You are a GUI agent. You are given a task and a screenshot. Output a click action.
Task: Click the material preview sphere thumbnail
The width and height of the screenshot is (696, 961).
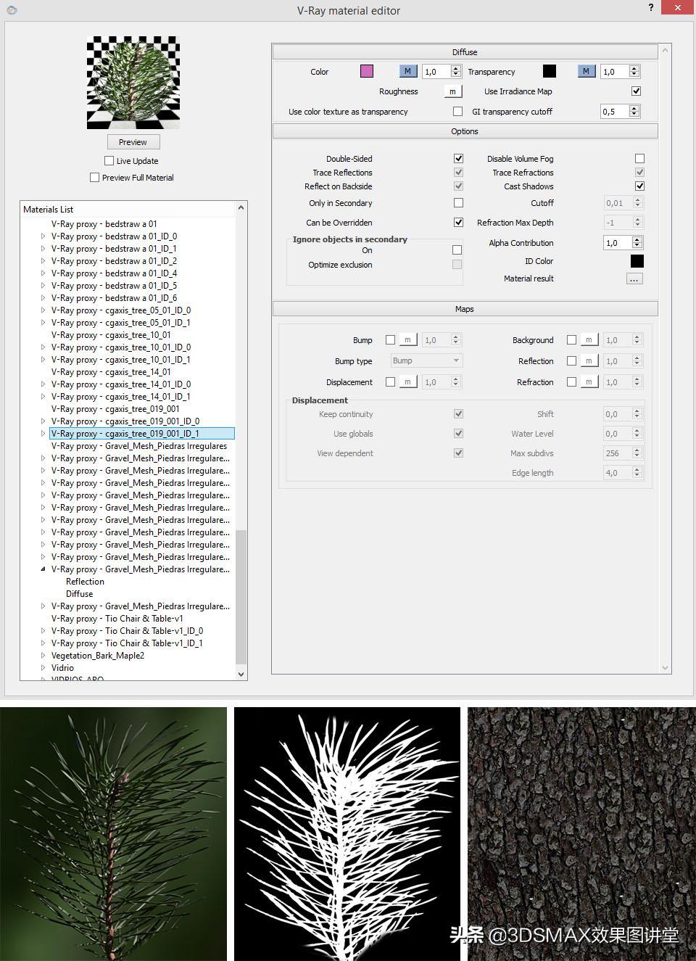(x=133, y=83)
